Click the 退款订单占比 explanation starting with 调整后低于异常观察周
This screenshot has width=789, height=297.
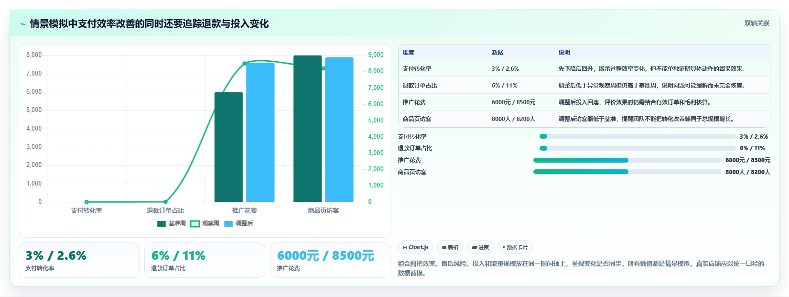652,86
